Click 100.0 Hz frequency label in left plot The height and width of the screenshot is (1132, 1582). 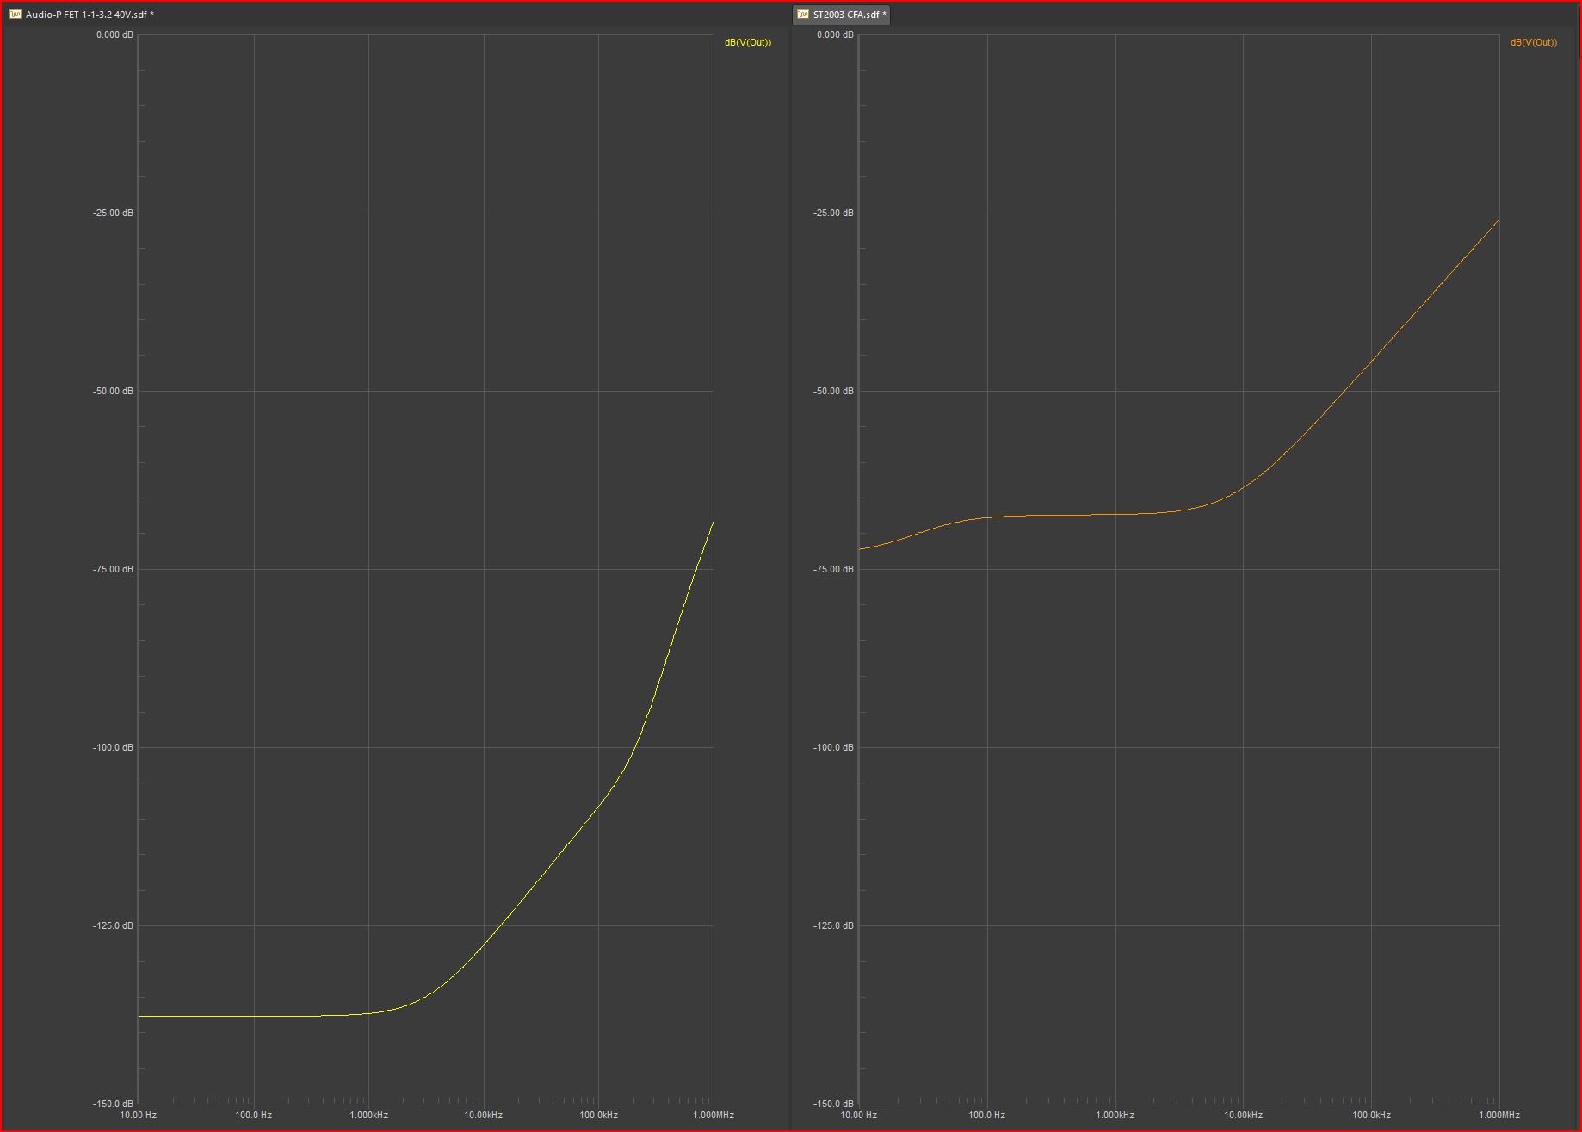[x=254, y=1115]
